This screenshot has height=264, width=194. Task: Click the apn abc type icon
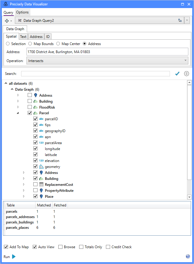[x=41, y=137]
